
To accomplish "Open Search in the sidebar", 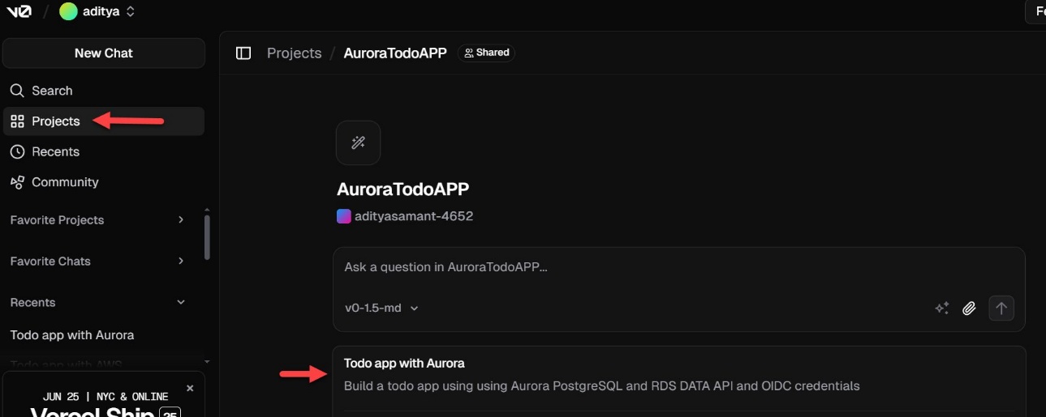I will coord(104,91).
